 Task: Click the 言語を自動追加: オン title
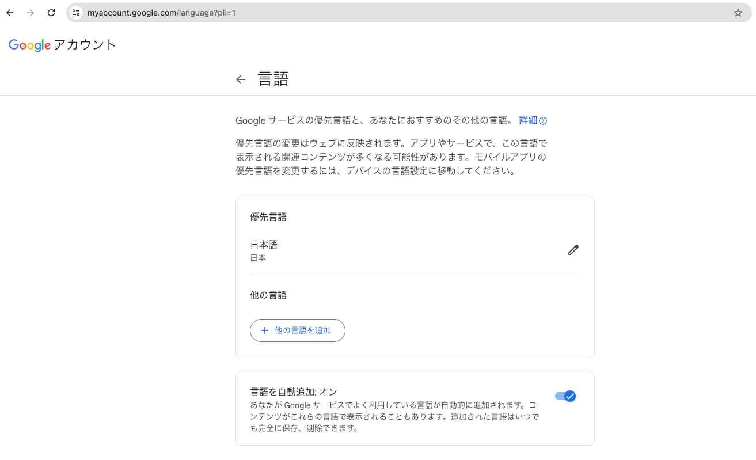(x=294, y=391)
